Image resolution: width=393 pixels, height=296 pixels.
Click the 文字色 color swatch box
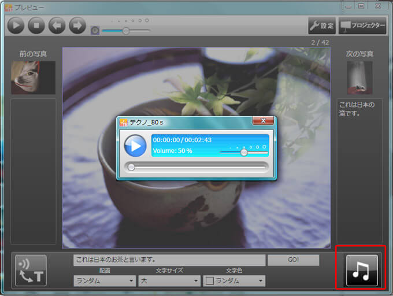pyautogui.click(x=210, y=281)
